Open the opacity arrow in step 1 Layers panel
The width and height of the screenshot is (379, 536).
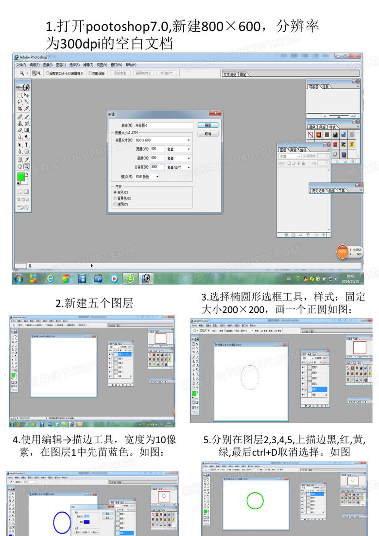[327, 156]
